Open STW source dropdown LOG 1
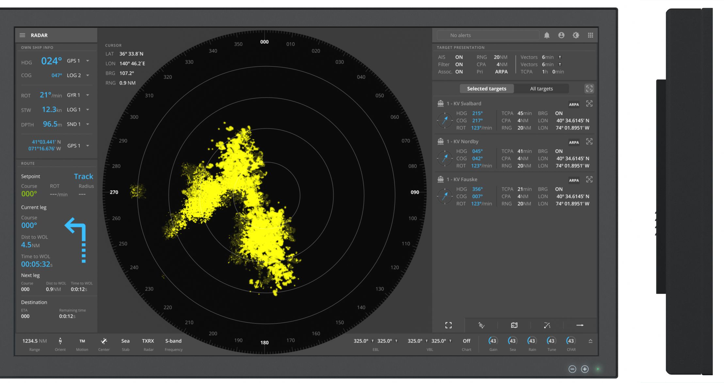This screenshot has width=724, height=383. pos(88,110)
